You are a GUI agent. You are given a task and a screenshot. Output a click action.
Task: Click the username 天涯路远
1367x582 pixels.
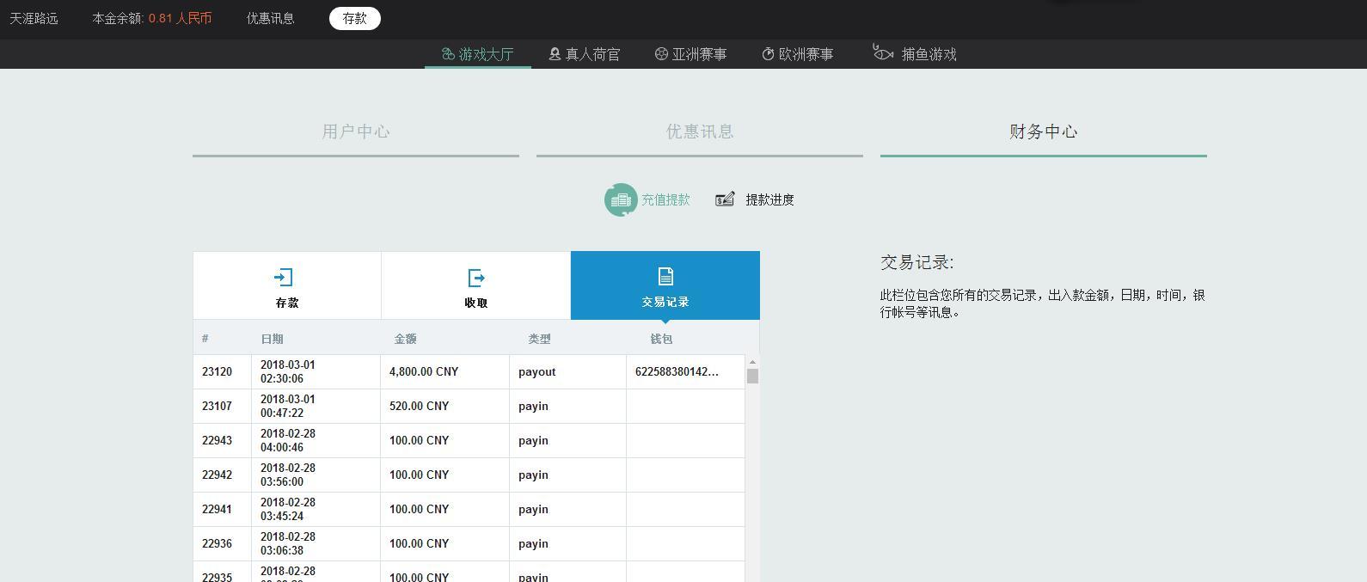34,18
